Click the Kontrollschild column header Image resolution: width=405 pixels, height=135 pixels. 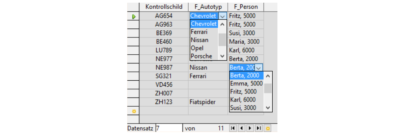tap(164, 7)
